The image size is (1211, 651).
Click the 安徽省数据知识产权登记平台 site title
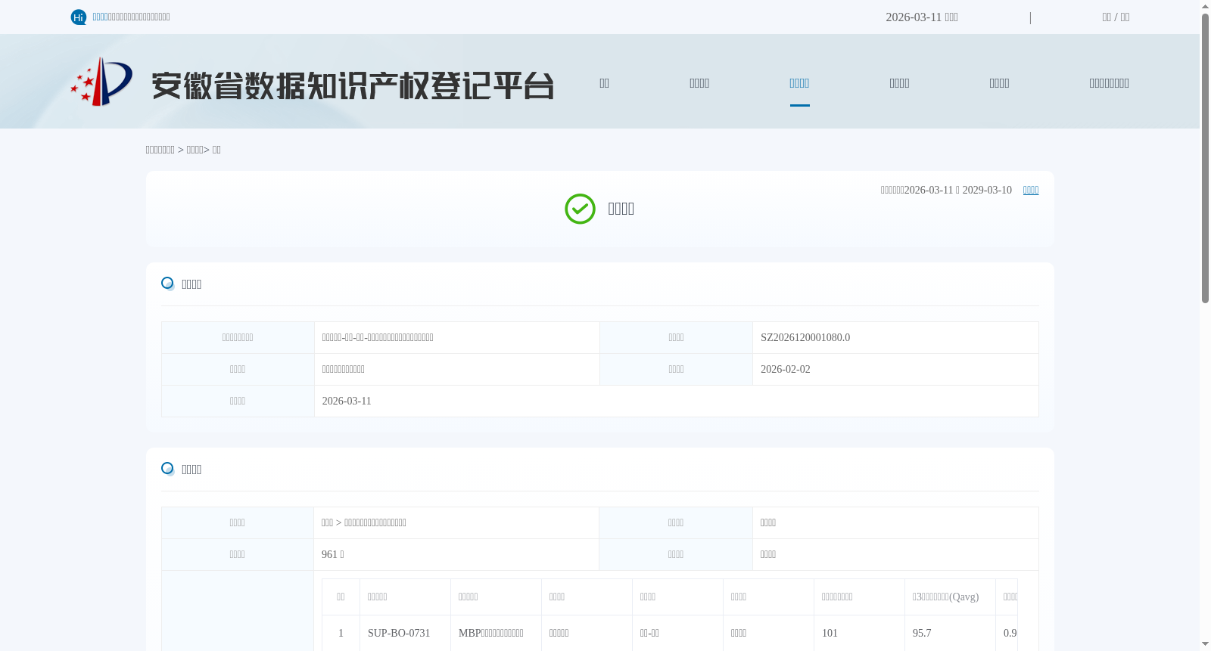pos(353,85)
